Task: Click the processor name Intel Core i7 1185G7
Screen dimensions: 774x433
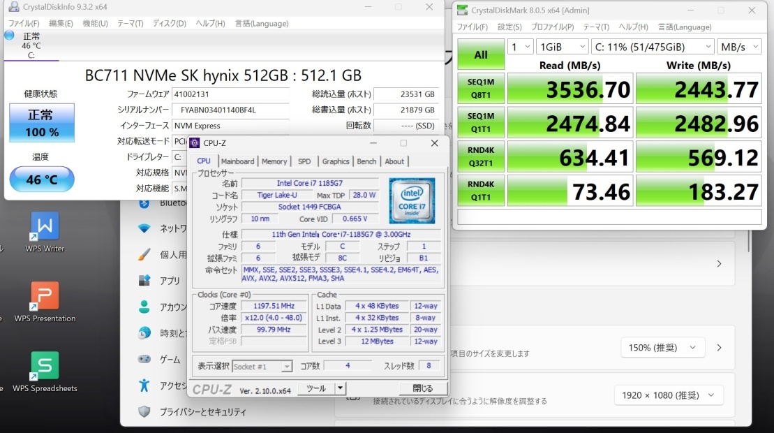Action: click(310, 183)
